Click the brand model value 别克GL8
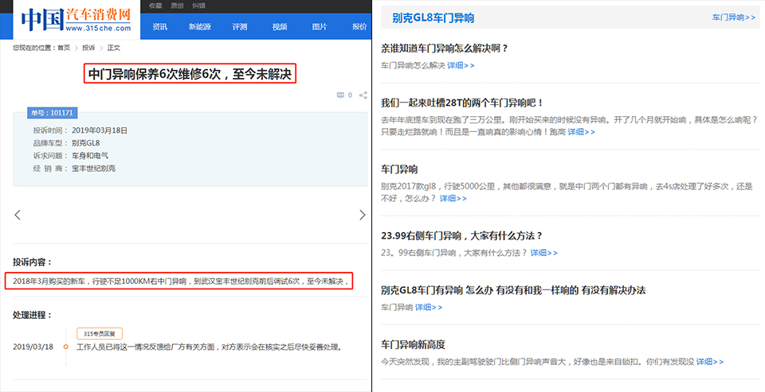765x392 pixels. click(86, 143)
